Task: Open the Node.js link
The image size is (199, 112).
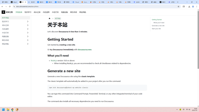Action: click(54, 61)
